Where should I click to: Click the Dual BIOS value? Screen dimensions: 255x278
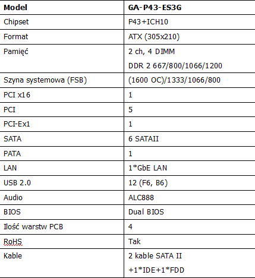146,212
